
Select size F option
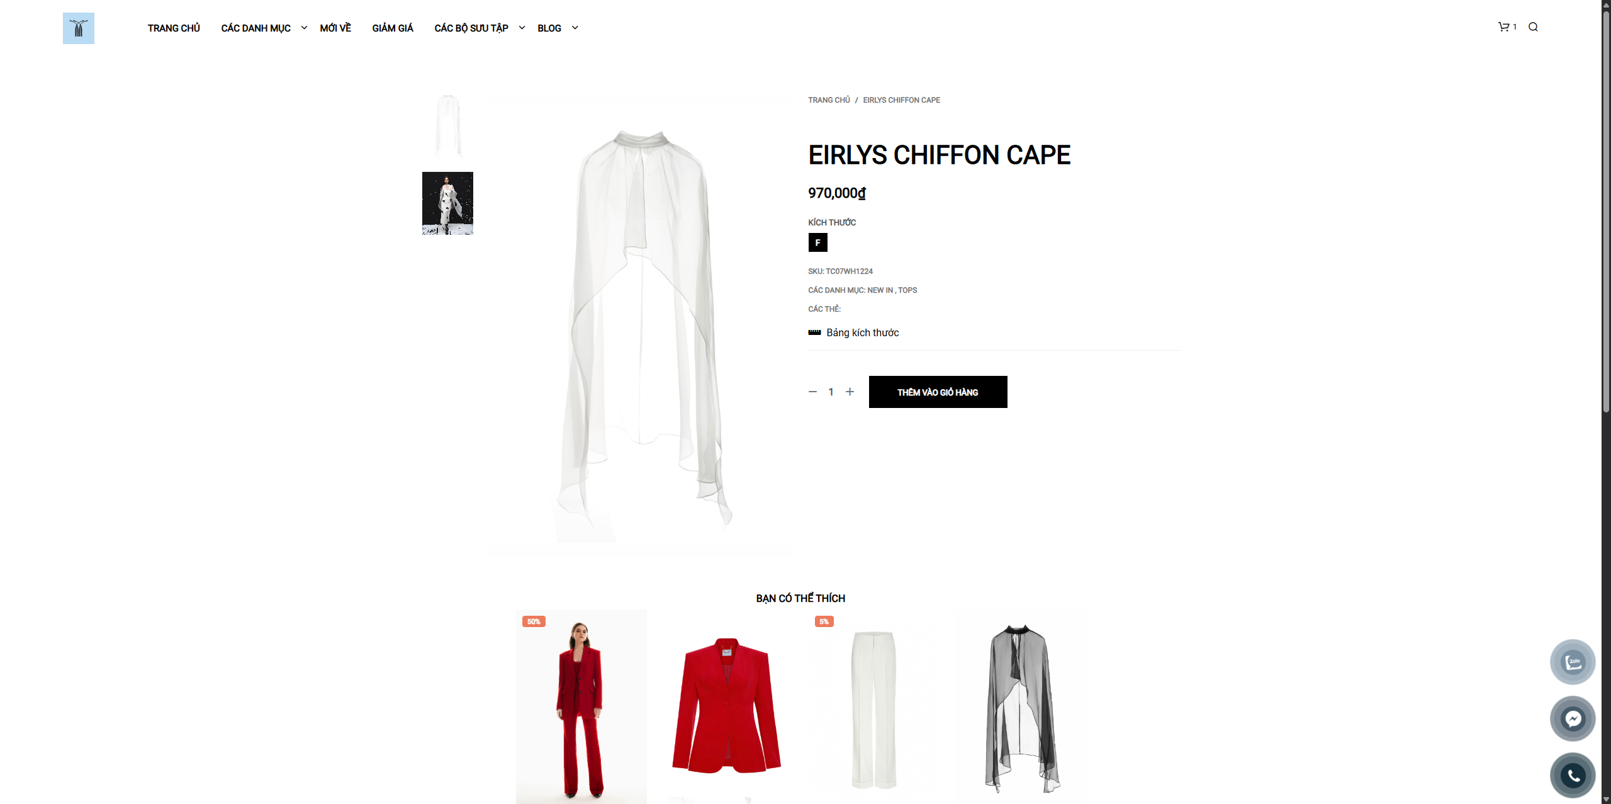click(x=817, y=242)
